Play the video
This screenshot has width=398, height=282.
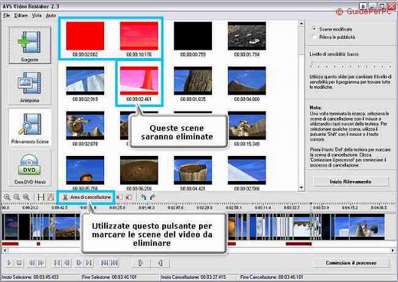pyautogui.click(x=9, y=263)
